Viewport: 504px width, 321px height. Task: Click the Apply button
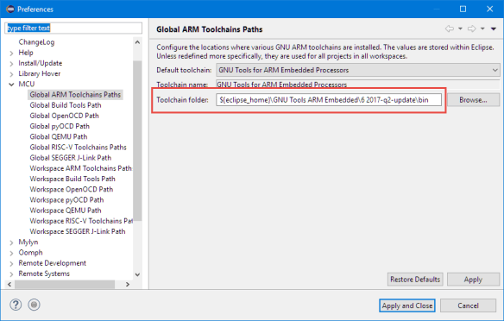pos(473,280)
